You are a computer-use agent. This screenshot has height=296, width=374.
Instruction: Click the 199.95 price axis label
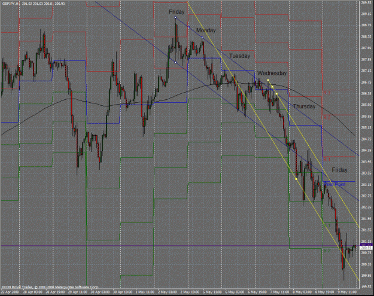coord(366,276)
